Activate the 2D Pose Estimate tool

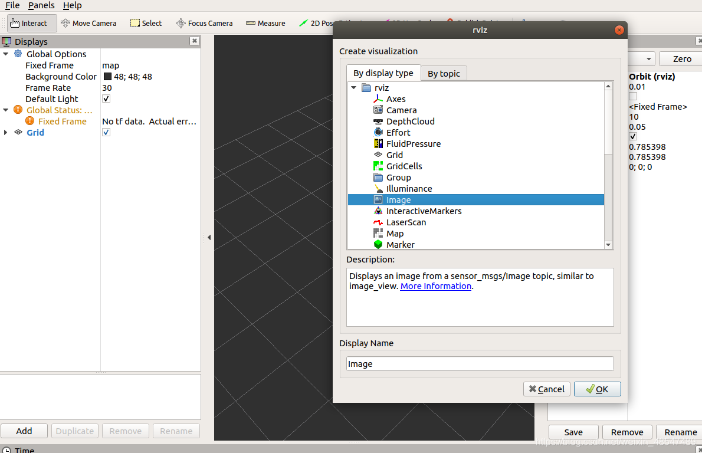[316, 23]
